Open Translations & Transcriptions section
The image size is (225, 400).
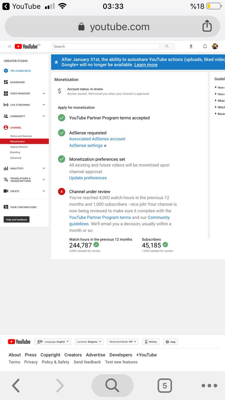(20, 180)
